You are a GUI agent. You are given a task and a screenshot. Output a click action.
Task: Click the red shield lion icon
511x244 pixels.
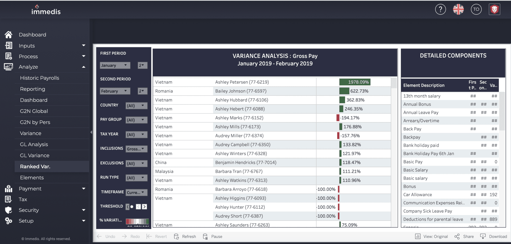[x=494, y=10]
